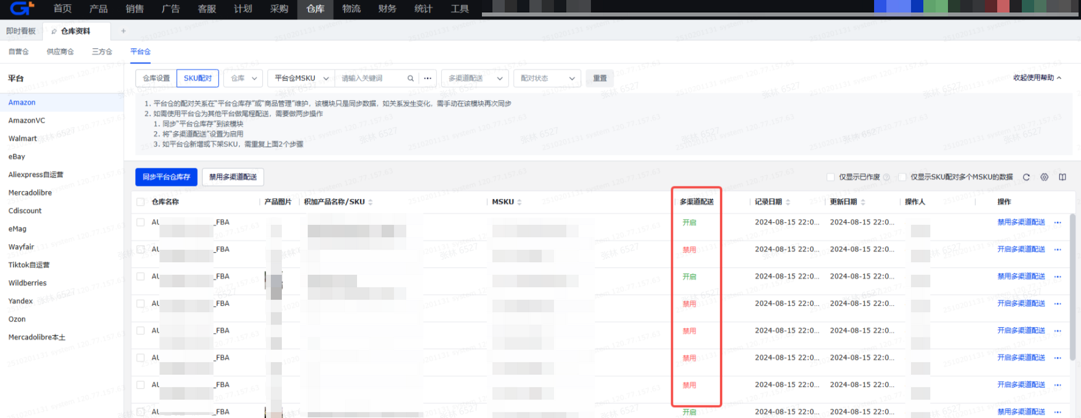Click the pin icon on 仓库资料 tab

pos(54,31)
